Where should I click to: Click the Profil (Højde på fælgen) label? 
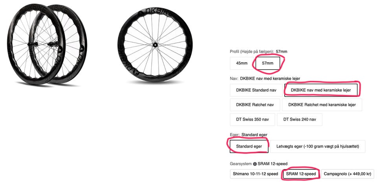(x=252, y=52)
